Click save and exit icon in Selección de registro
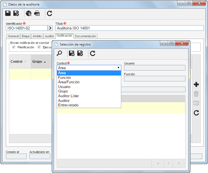 coord(80,53)
